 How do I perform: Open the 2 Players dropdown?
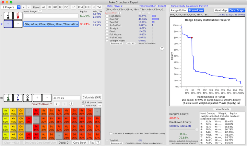pyautogui.click(x=11, y=7)
